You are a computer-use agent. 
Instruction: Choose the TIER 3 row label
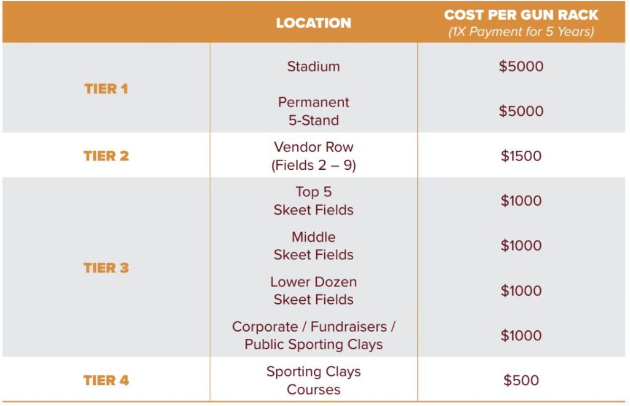pos(106,268)
